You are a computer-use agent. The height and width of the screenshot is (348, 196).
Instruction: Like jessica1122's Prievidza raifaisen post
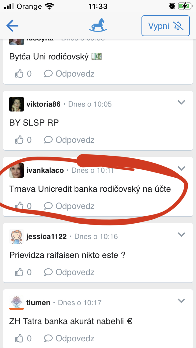coord(19,272)
